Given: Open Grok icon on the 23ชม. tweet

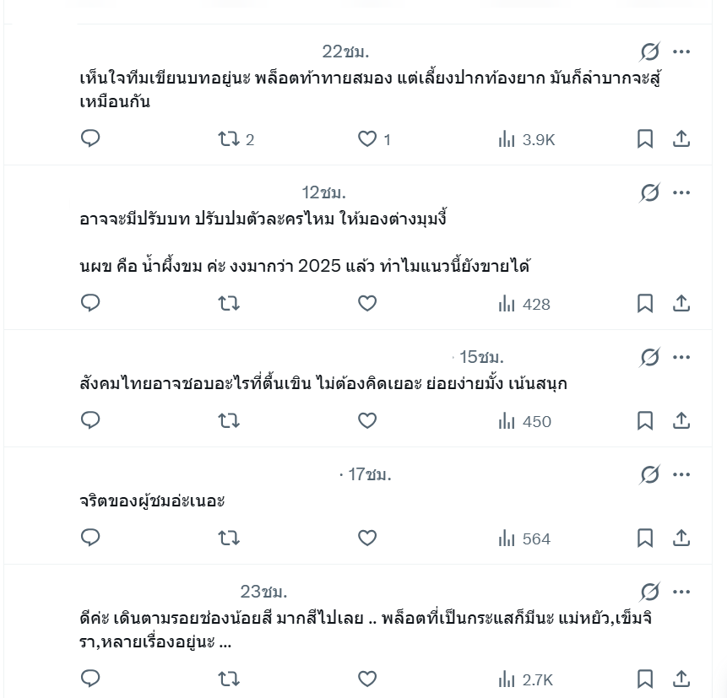Looking at the screenshot, I should pos(649,592).
